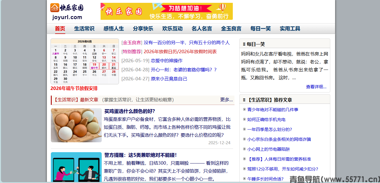The image size is (380, 183).
Task: Open 2026年放假日历 holiday schedule link
Action: pyautogui.click(x=180, y=52)
